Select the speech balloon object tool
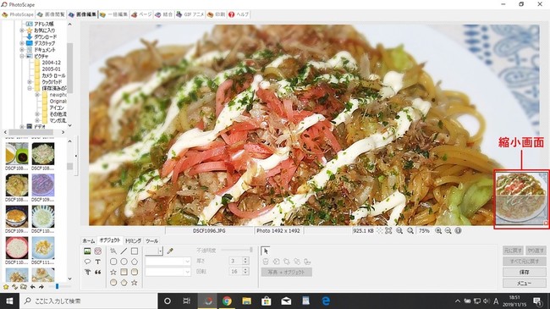 [87, 262]
